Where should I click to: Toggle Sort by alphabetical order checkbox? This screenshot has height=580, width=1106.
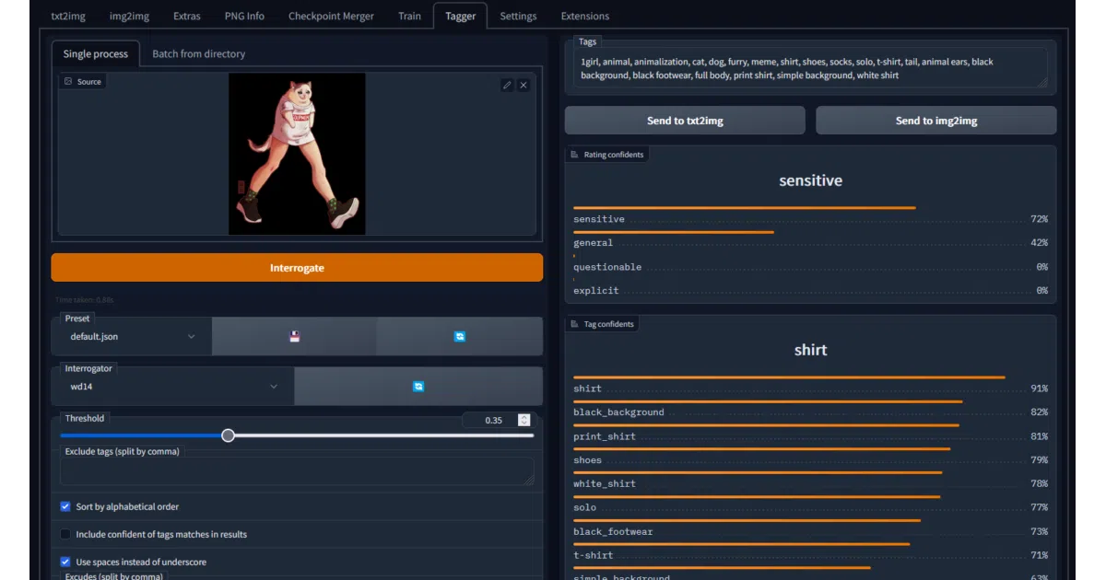pyautogui.click(x=65, y=506)
